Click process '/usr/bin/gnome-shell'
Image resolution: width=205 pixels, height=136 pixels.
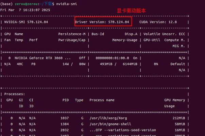point(110,124)
